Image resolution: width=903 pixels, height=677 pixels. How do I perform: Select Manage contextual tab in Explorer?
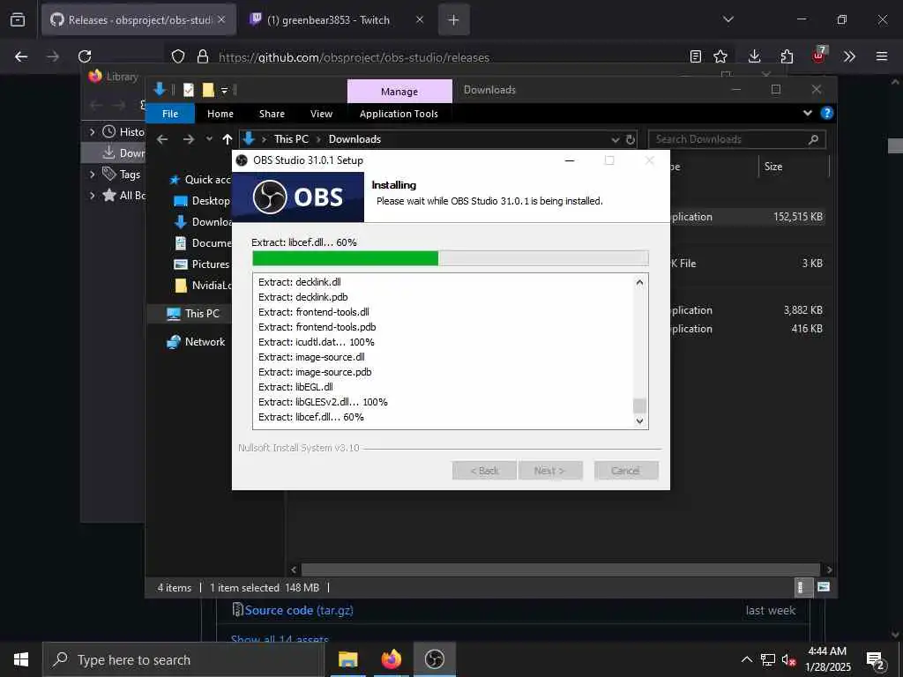pos(399,92)
